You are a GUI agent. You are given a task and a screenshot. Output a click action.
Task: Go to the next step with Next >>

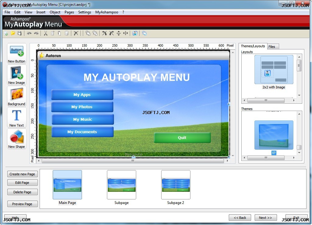[265, 218]
